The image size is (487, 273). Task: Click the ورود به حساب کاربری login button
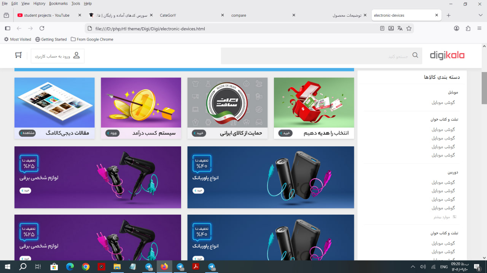57,56
